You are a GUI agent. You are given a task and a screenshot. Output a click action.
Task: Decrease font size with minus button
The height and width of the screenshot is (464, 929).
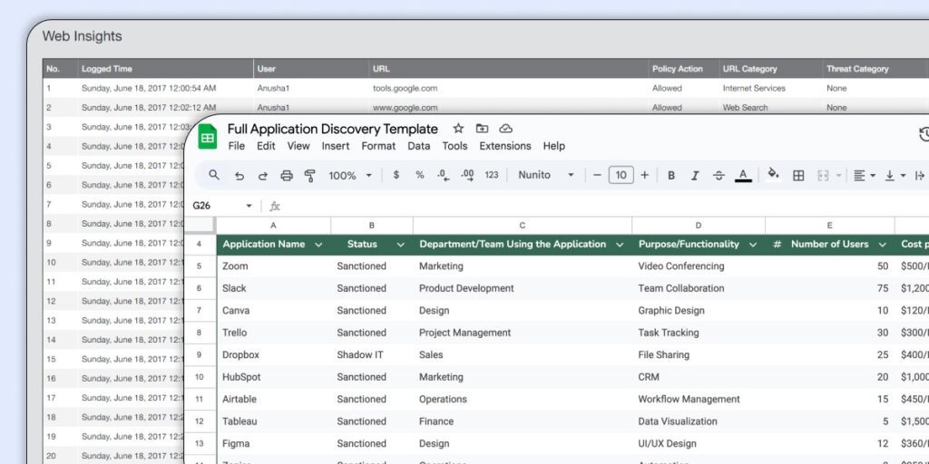pos(597,175)
